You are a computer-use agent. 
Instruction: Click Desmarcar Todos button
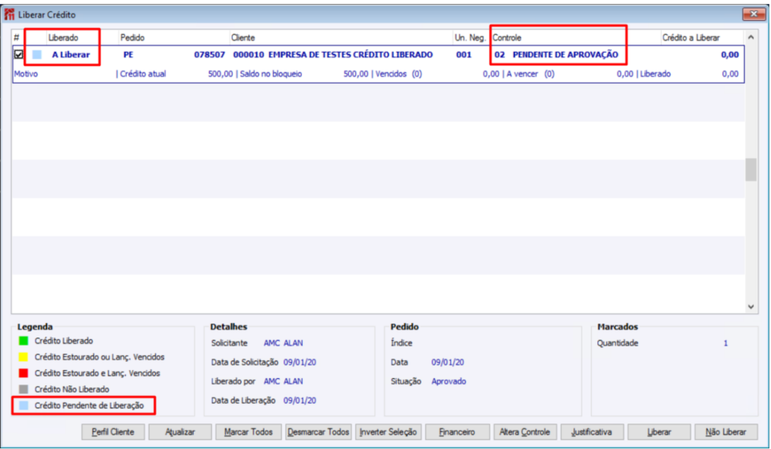318,431
